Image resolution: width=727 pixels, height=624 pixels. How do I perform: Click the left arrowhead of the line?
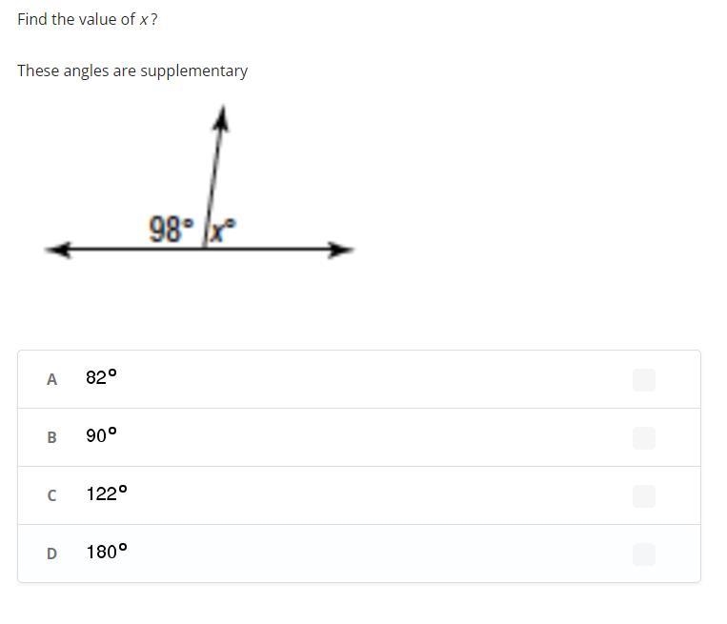coord(59,250)
